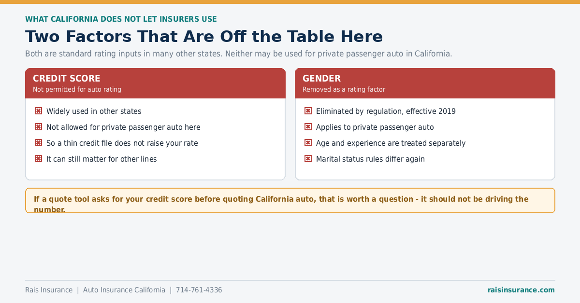Click the X icon beside 'Widely used in other states'
Image resolution: width=580 pixels, height=303 pixels.
(38, 111)
